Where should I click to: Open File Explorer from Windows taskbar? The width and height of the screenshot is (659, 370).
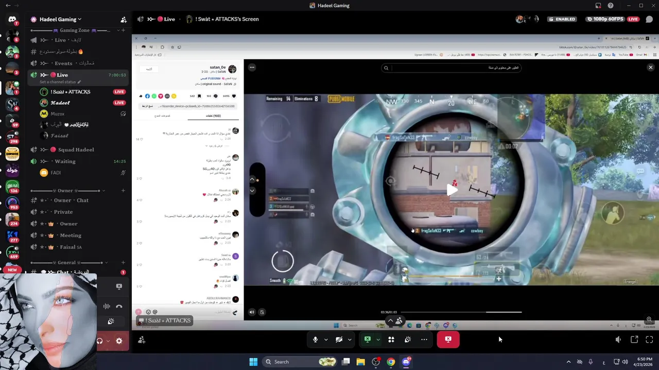360,362
